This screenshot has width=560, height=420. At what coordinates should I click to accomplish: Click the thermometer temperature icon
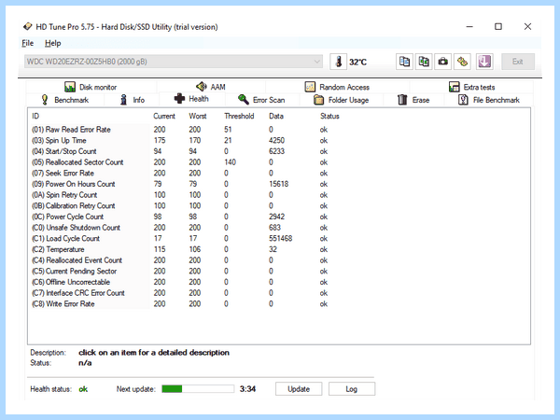[x=338, y=62]
